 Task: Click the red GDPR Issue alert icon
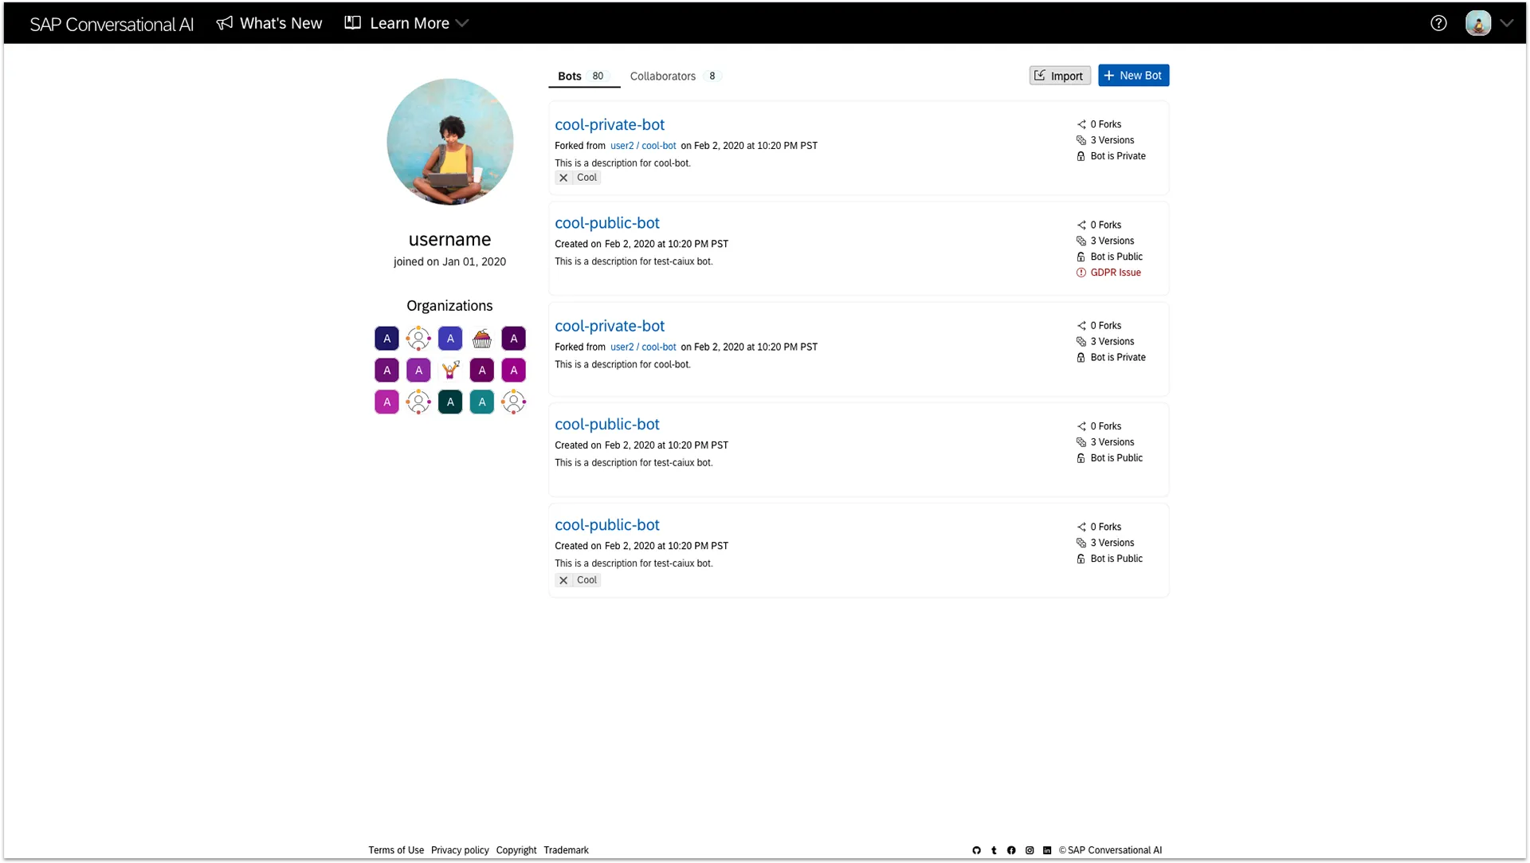(x=1081, y=273)
